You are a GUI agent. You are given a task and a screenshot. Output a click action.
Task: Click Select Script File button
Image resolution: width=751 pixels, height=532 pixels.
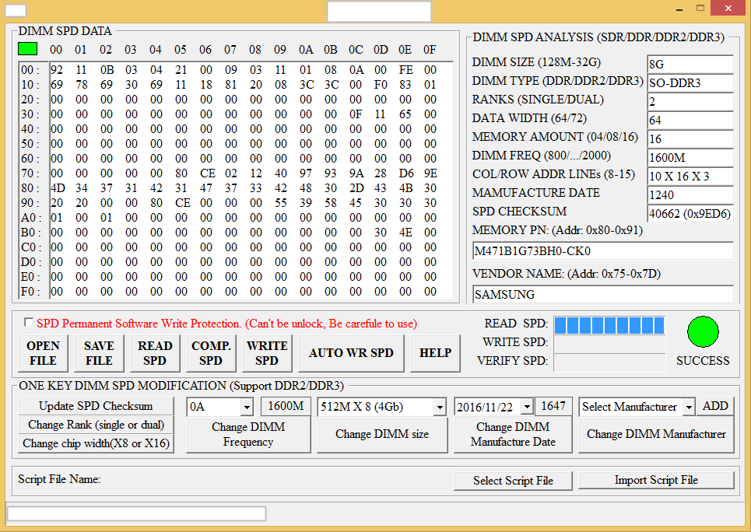[513, 481]
